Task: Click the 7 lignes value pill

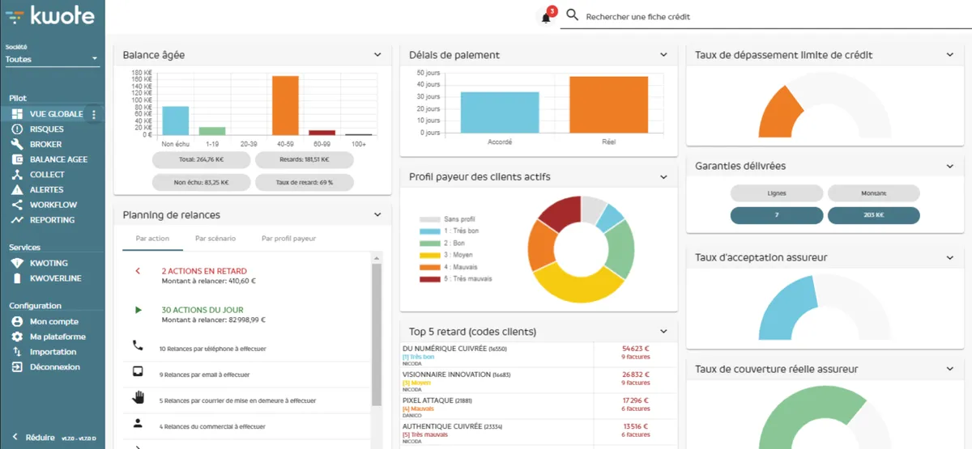Action: (777, 215)
